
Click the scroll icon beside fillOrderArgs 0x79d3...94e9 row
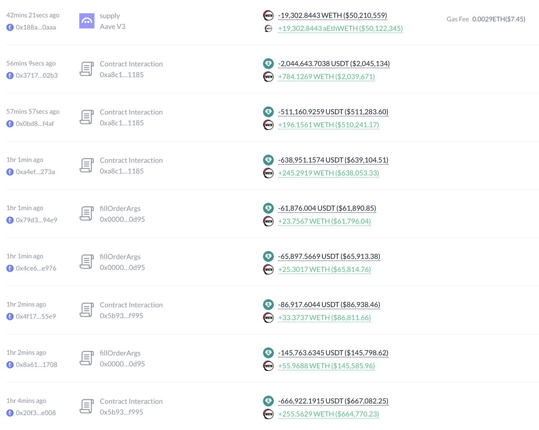[87, 214]
